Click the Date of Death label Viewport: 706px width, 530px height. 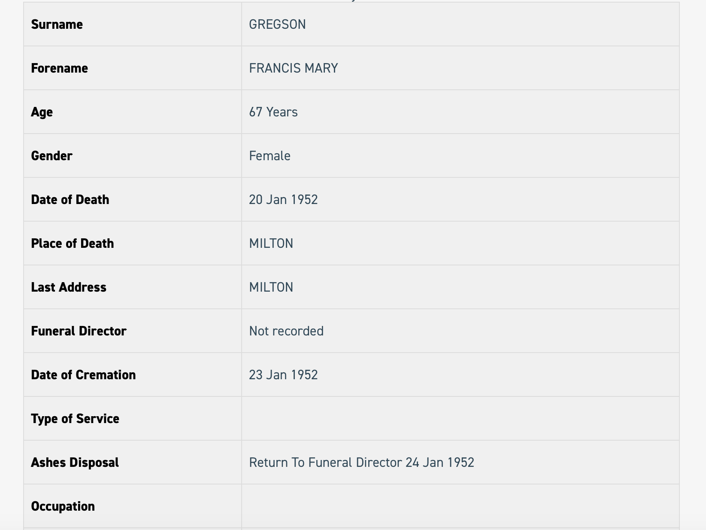[70, 200]
